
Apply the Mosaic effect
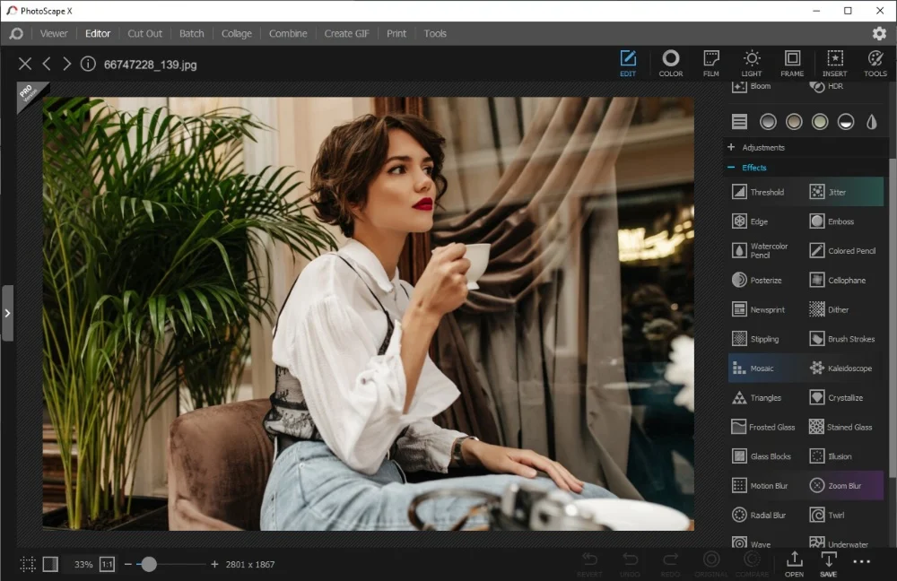(761, 369)
